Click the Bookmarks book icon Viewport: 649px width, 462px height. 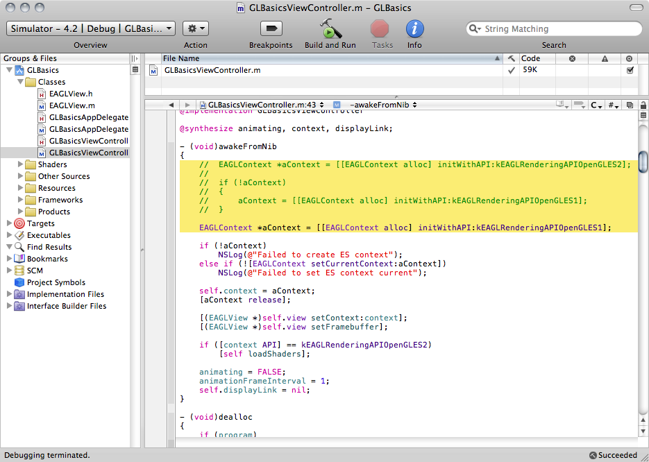19,259
